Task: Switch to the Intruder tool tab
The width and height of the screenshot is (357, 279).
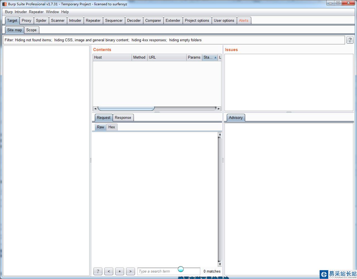Action: click(x=75, y=20)
